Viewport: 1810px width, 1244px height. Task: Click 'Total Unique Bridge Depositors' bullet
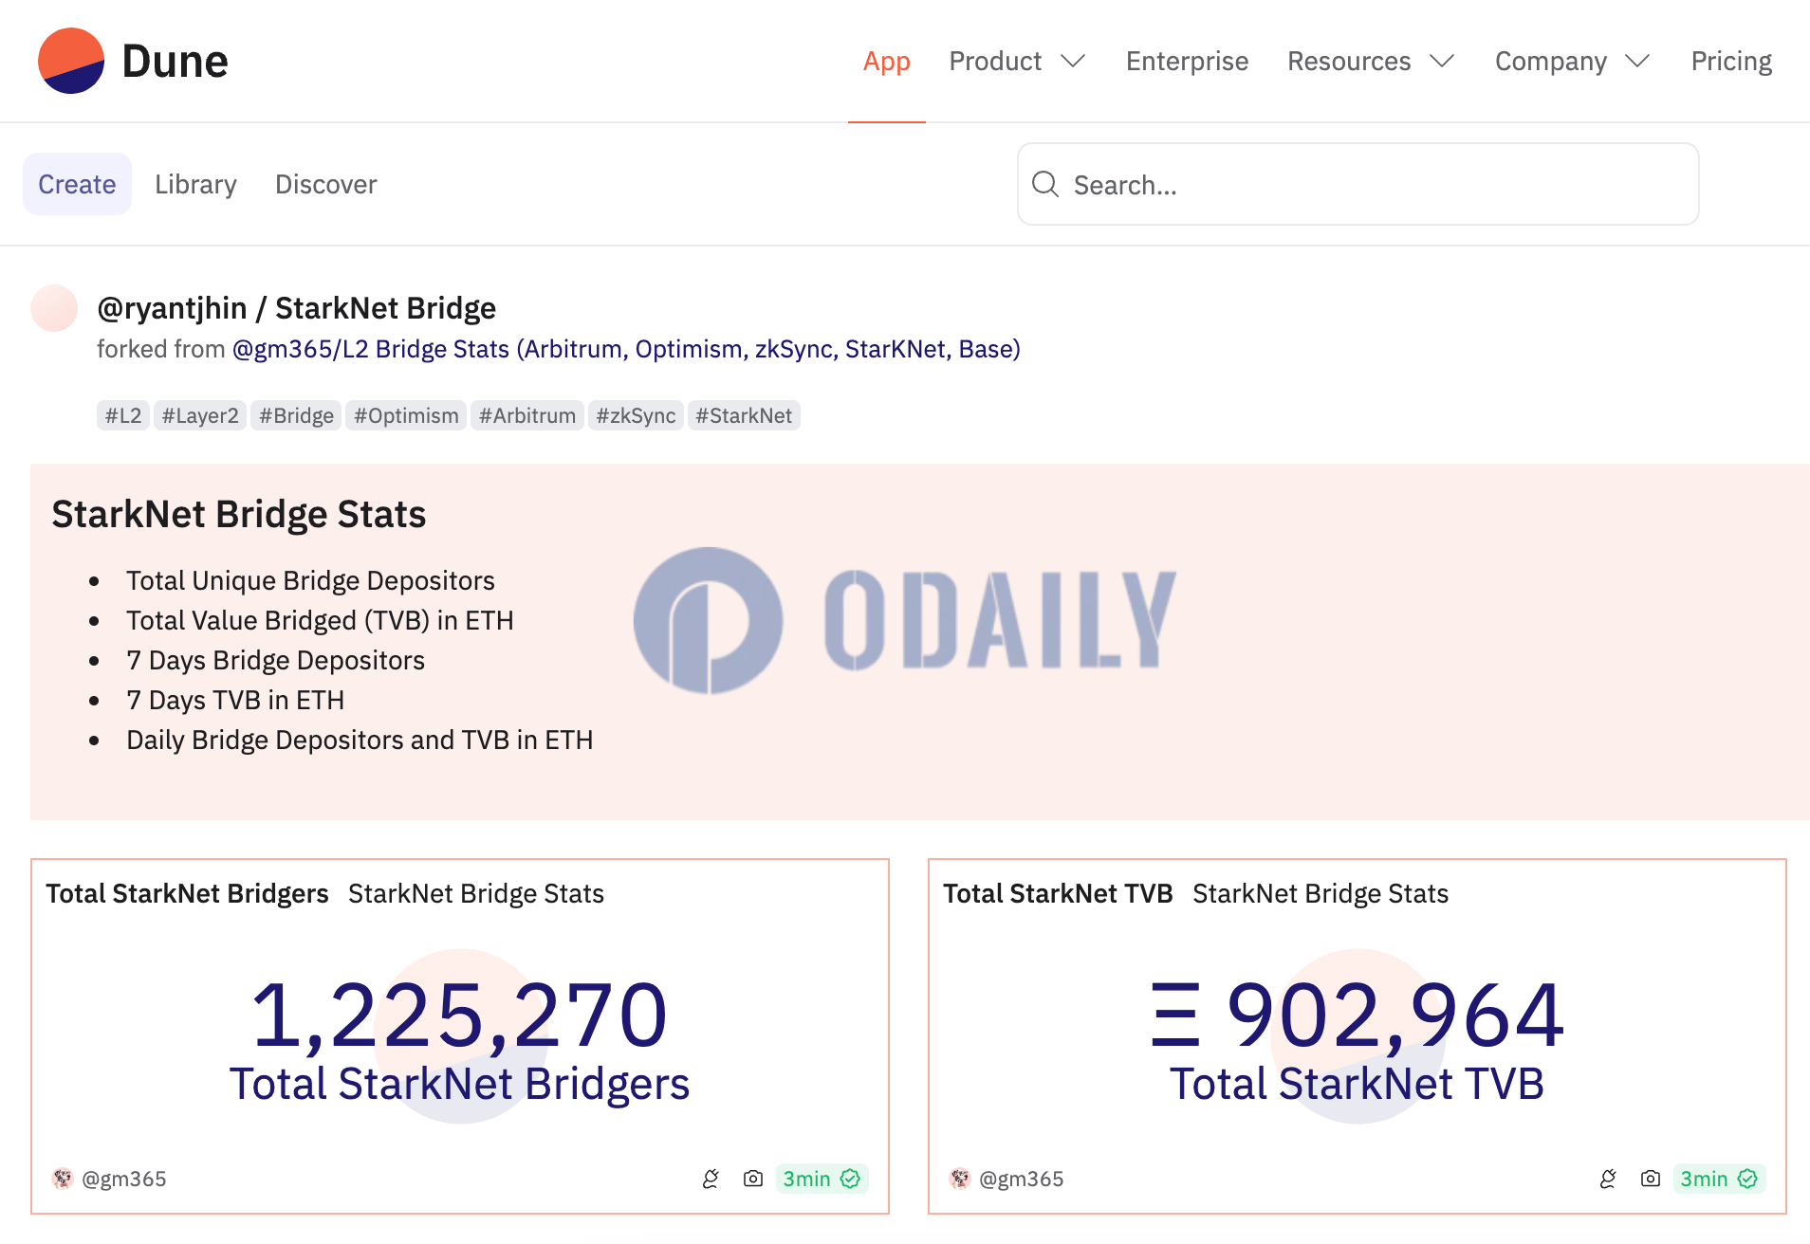pyautogui.click(x=310, y=580)
